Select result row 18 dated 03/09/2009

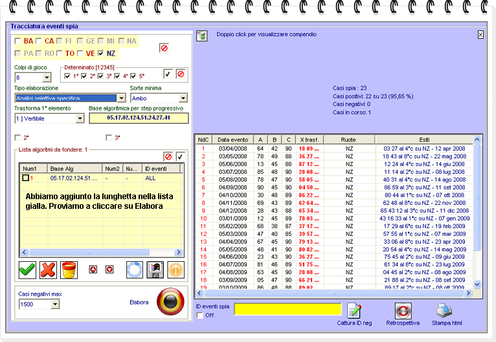click(334, 280)
